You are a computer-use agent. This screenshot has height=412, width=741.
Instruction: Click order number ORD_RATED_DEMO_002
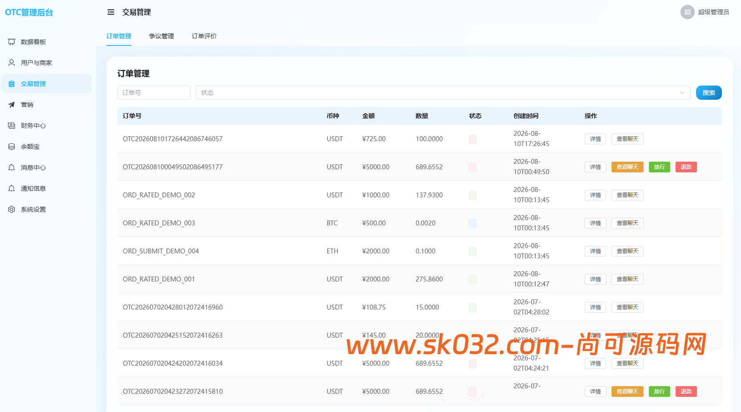159,195
